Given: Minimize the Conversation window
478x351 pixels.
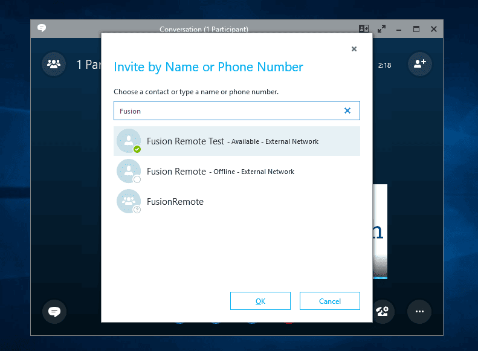Looking at the screenshot, I should click(399, 29).
